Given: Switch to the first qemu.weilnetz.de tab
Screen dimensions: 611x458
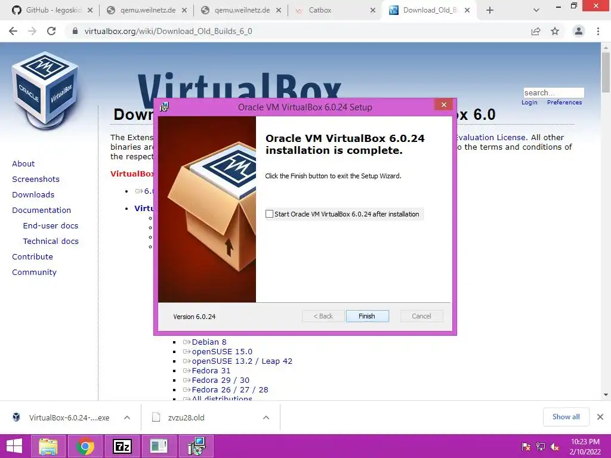Looking at the screenshot, I should tap(147, 10).
